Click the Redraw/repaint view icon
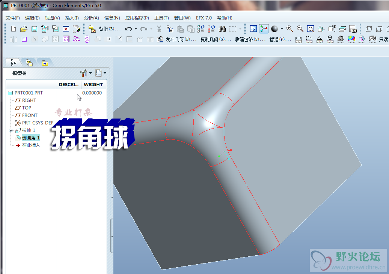 (253, 29)
